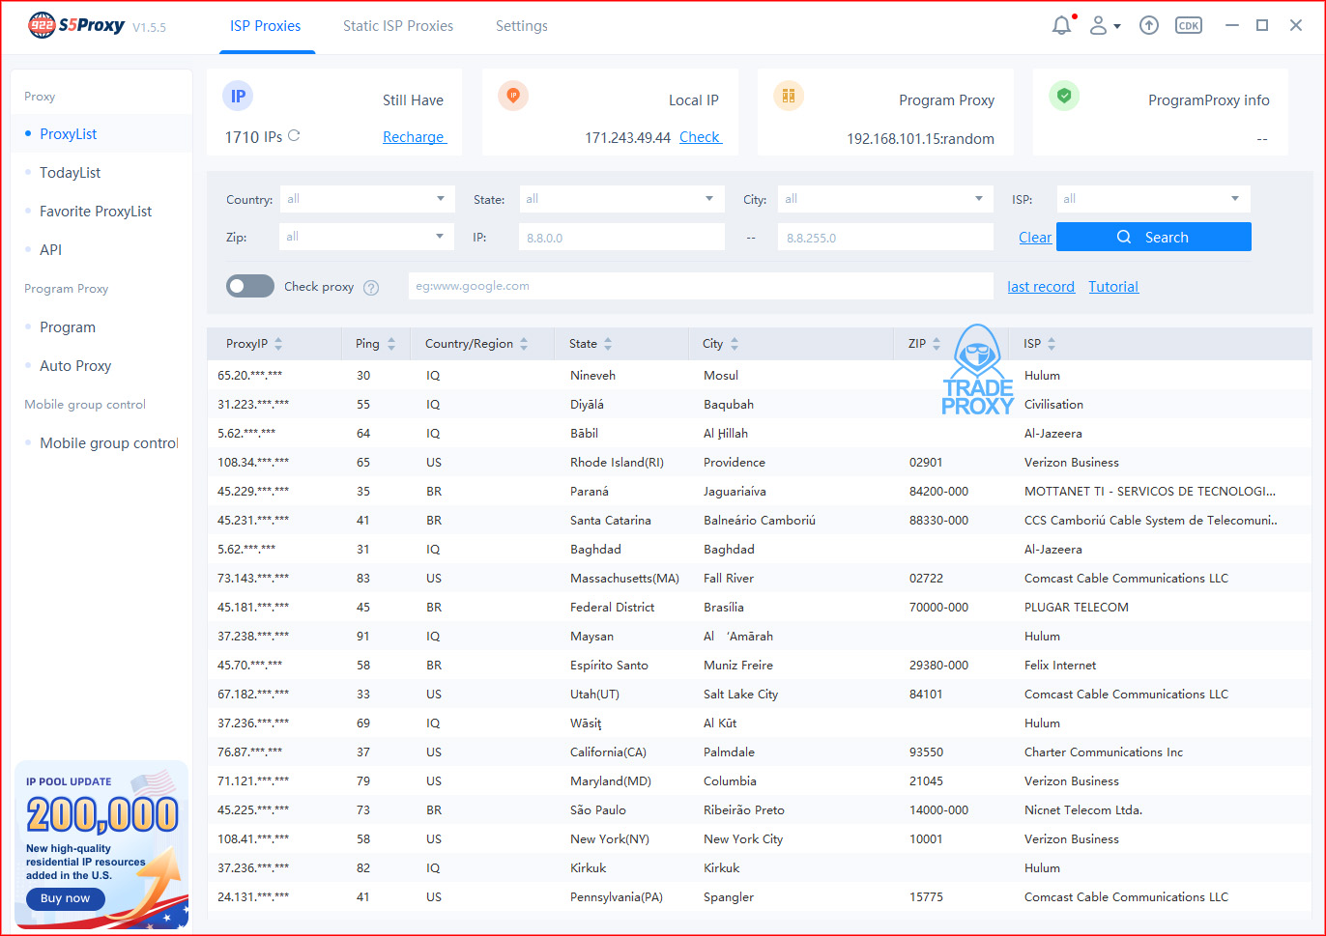Select the Baqubah row with ISP Civilisation
Image resolution: width=1326 pixels, height=936 pixels.
tap(760, 404)
